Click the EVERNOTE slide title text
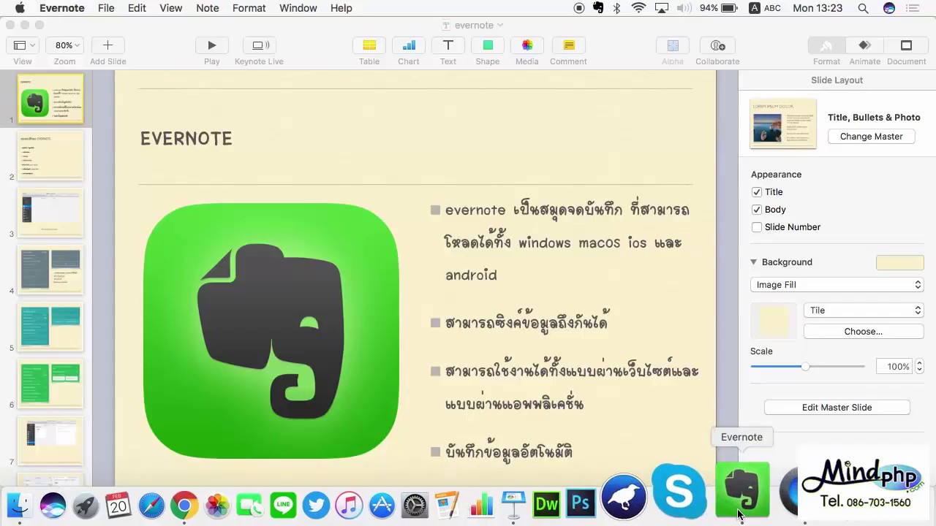Viewport: 936px width, 526px height. 186,139
